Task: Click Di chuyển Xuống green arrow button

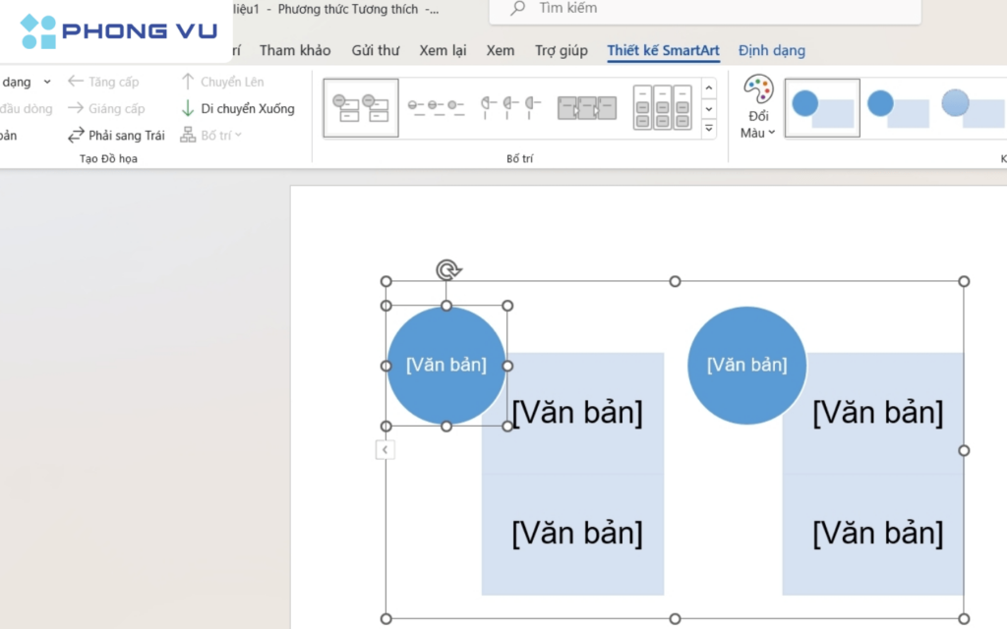Action: coord(238,109)
